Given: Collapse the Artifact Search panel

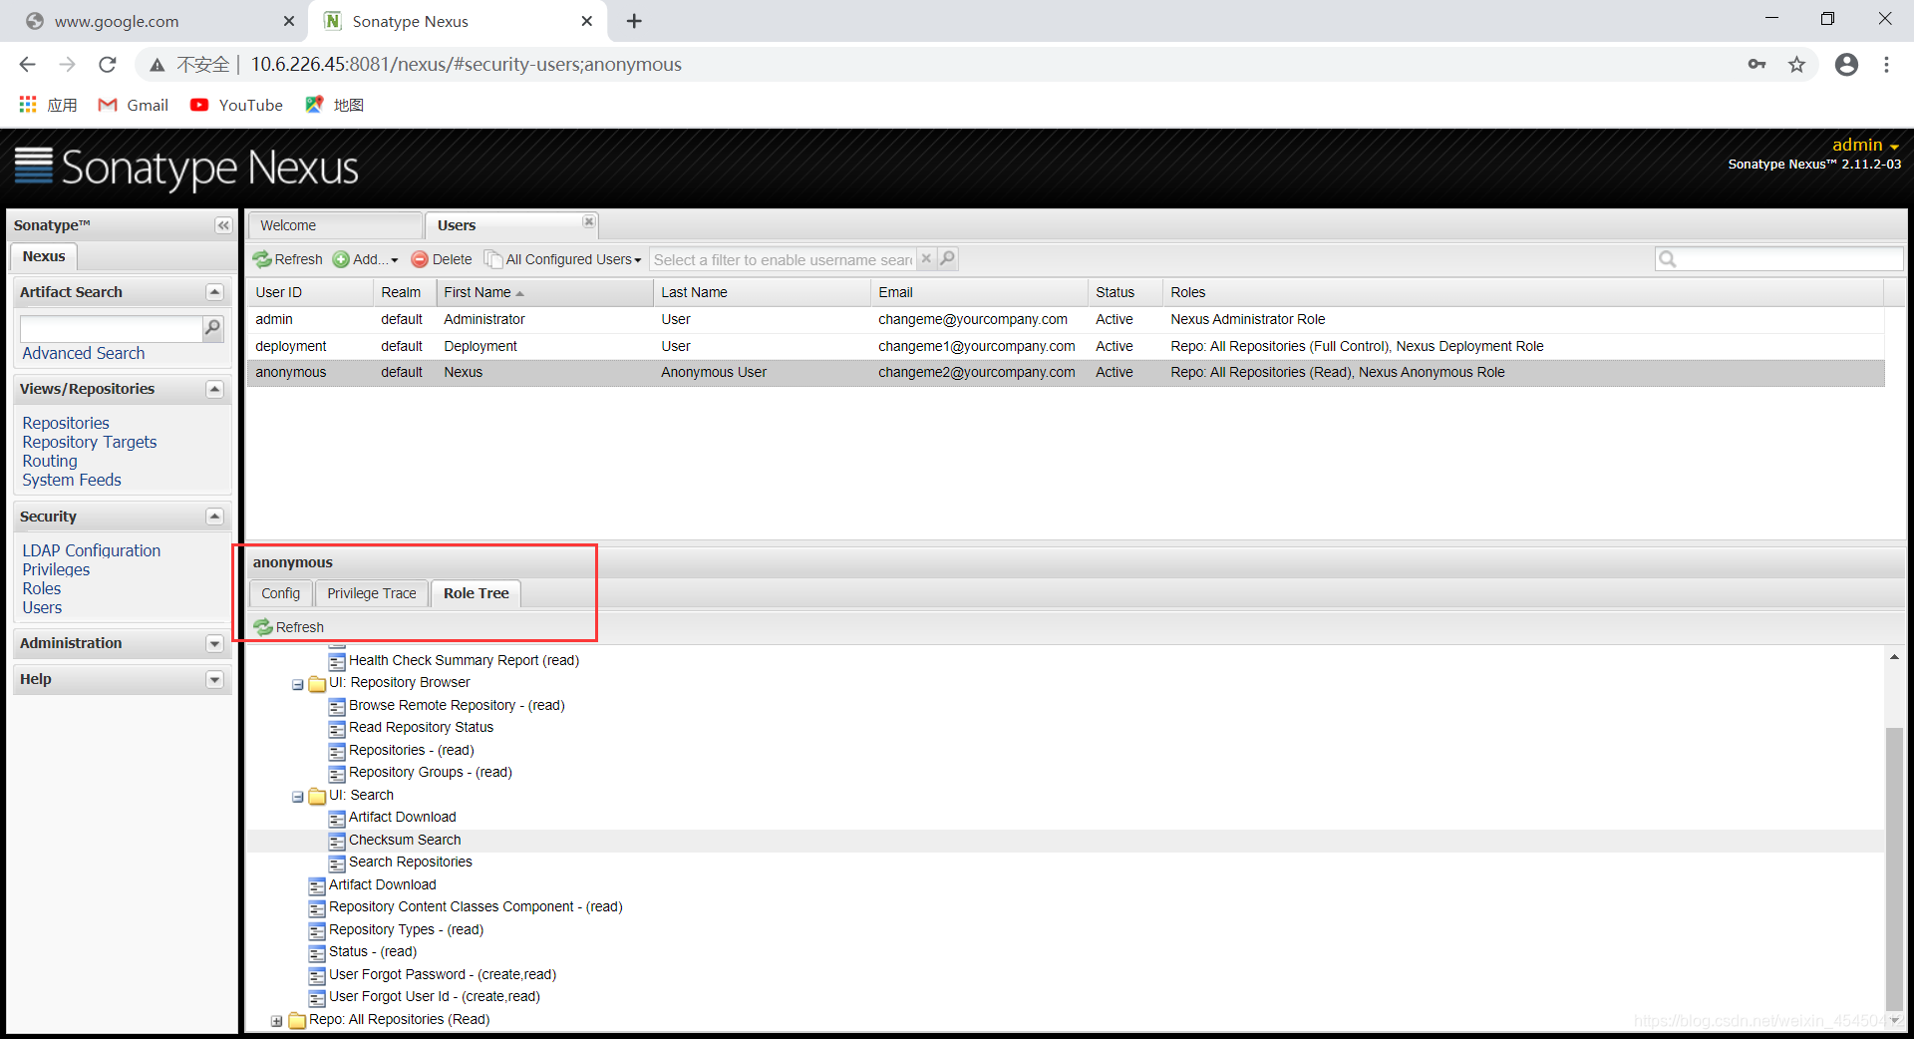Looking at the screenshot, I should pyautogui.click(x=214, y=292).
